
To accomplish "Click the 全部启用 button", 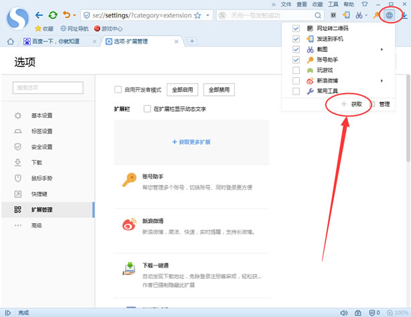I will pos(183,90).
